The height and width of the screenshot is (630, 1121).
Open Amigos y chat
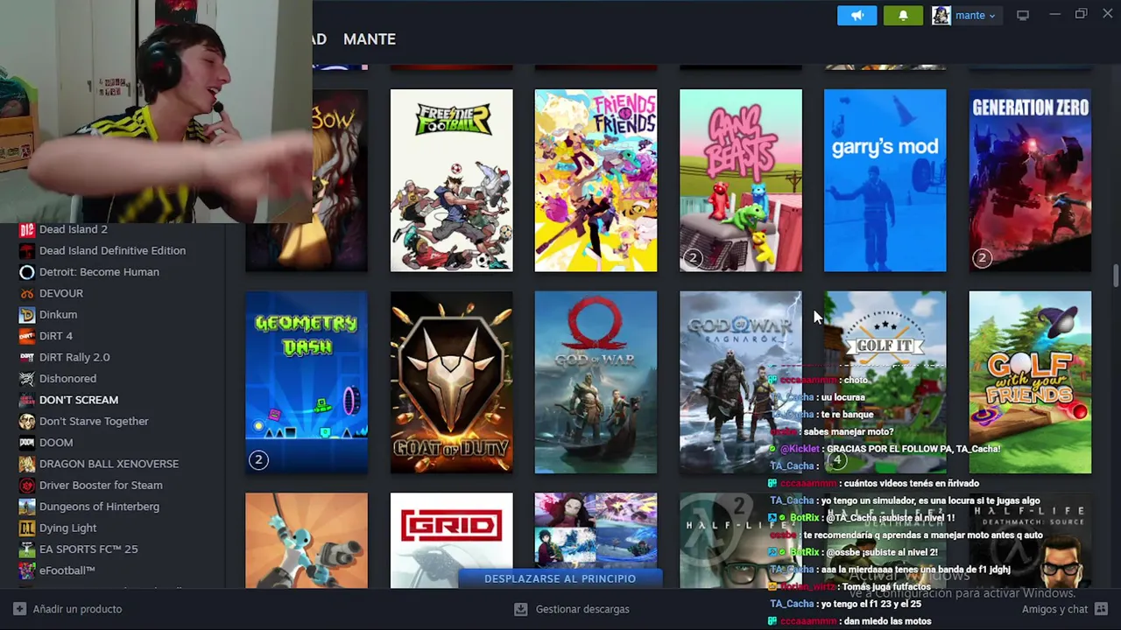(1054, 609)
